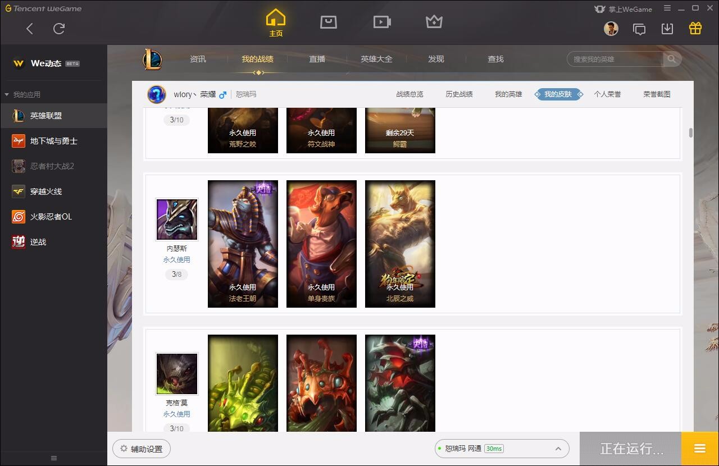
Task: Open the 单身贵族 skin thumbnail
Action: [x=321, y=244]
